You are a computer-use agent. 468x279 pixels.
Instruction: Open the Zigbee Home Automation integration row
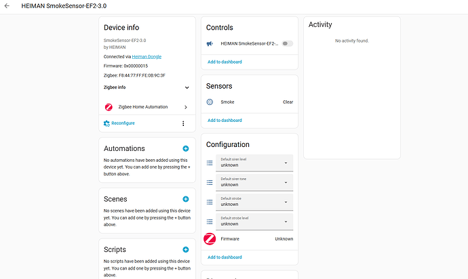(147, 107)
